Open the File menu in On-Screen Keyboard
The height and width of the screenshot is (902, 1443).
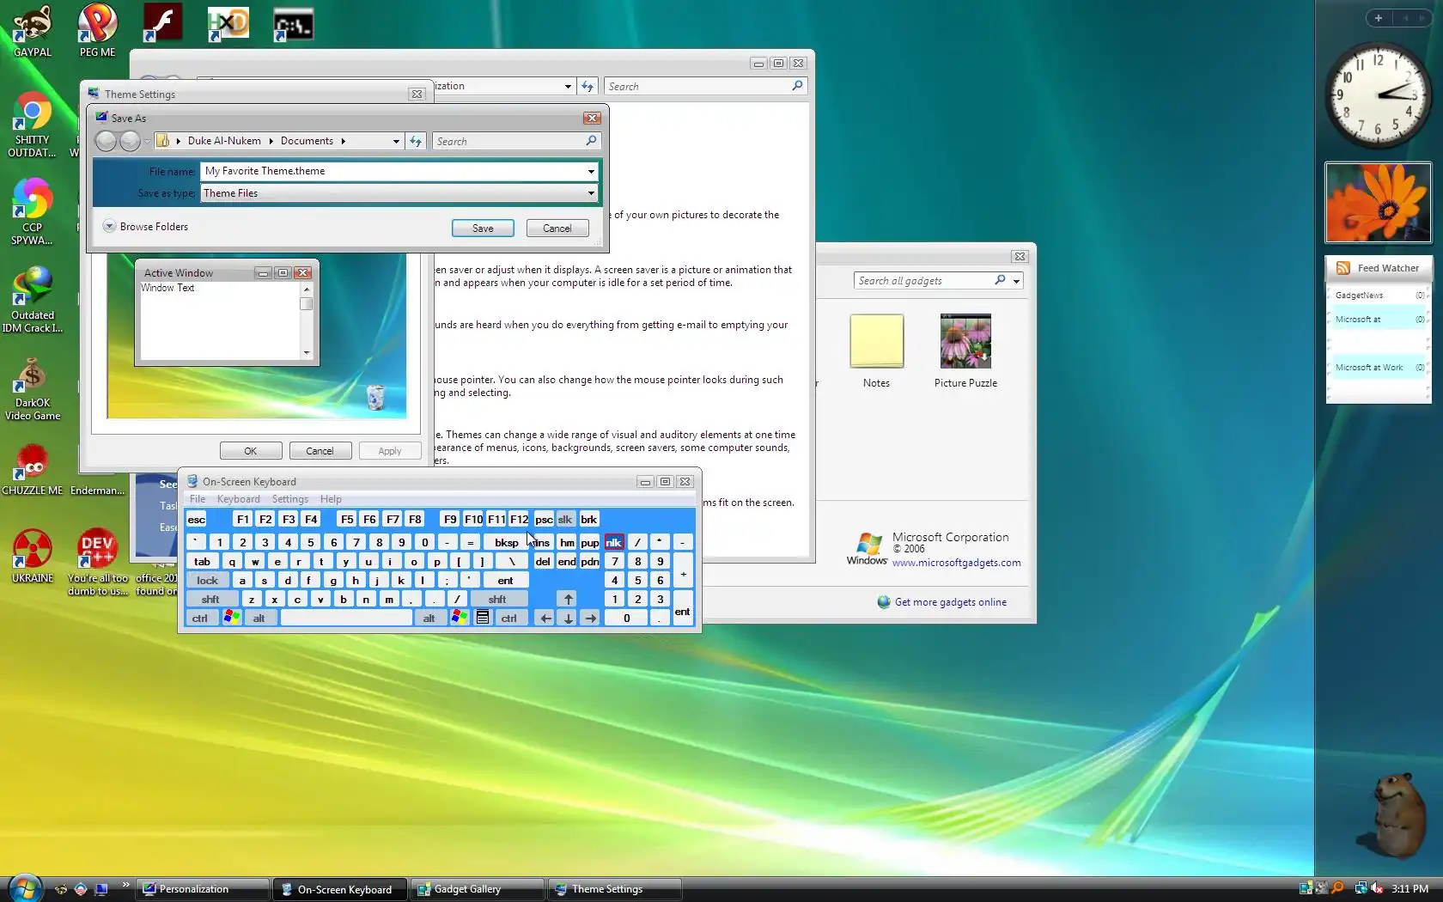(x=198, y=499)
